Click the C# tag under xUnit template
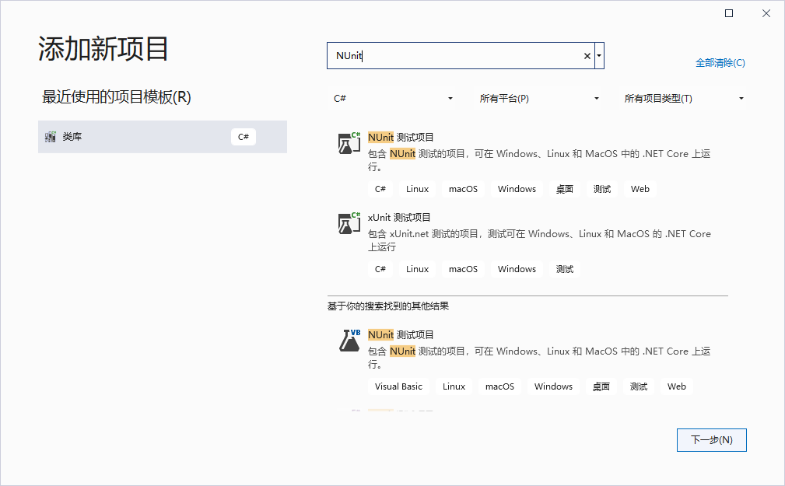 pos(380,269)
